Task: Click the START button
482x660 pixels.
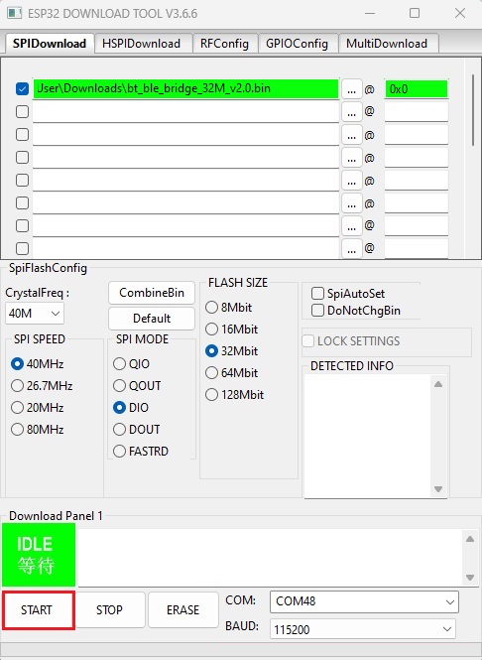Action: [x=39, y=610]
